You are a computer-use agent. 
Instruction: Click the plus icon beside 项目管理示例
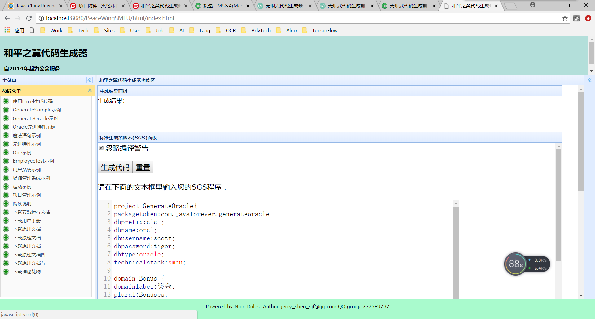click(x=6, y=195)
